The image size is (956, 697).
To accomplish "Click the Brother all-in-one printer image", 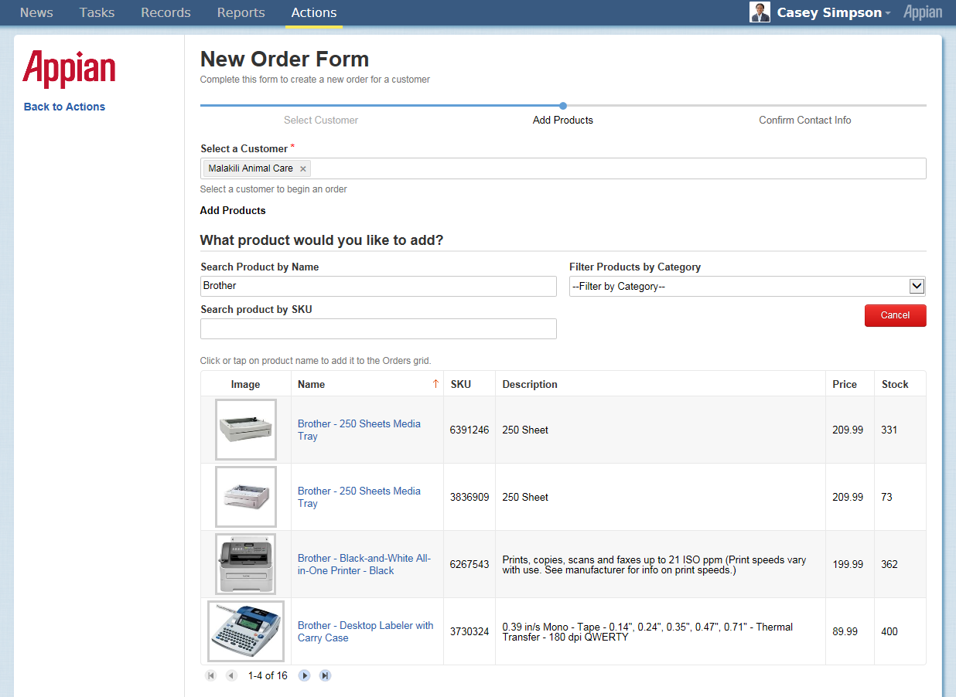I will pyautogui.click(x=246, y=564).
